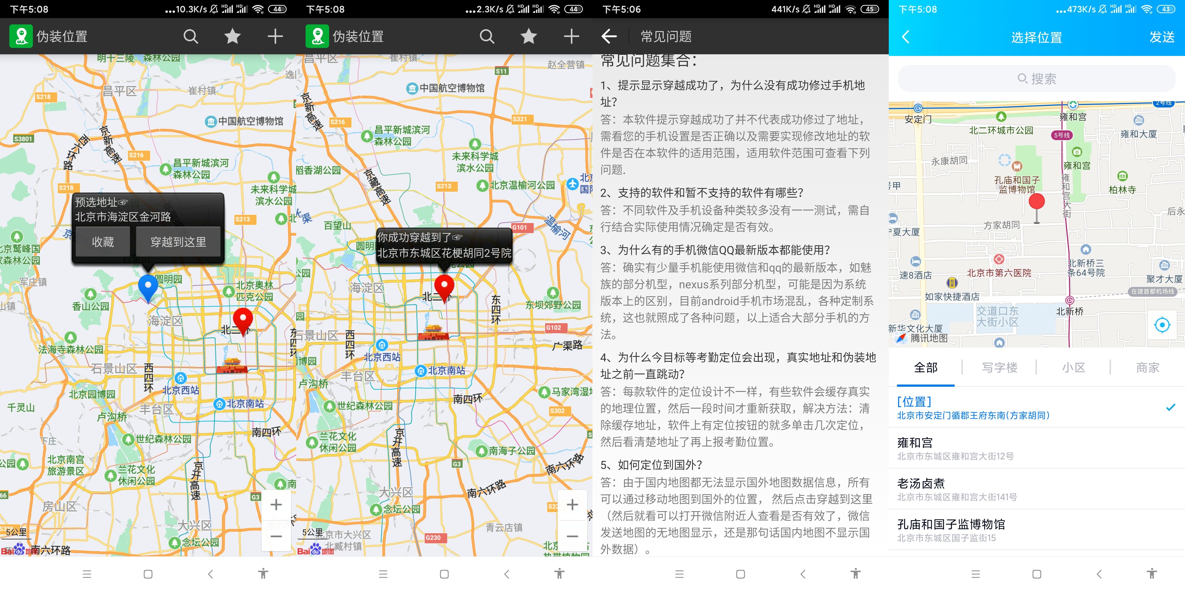Switch to the 写字楼 tab
The width and height of the screenshot is (1185, 592).
point(999,367)
